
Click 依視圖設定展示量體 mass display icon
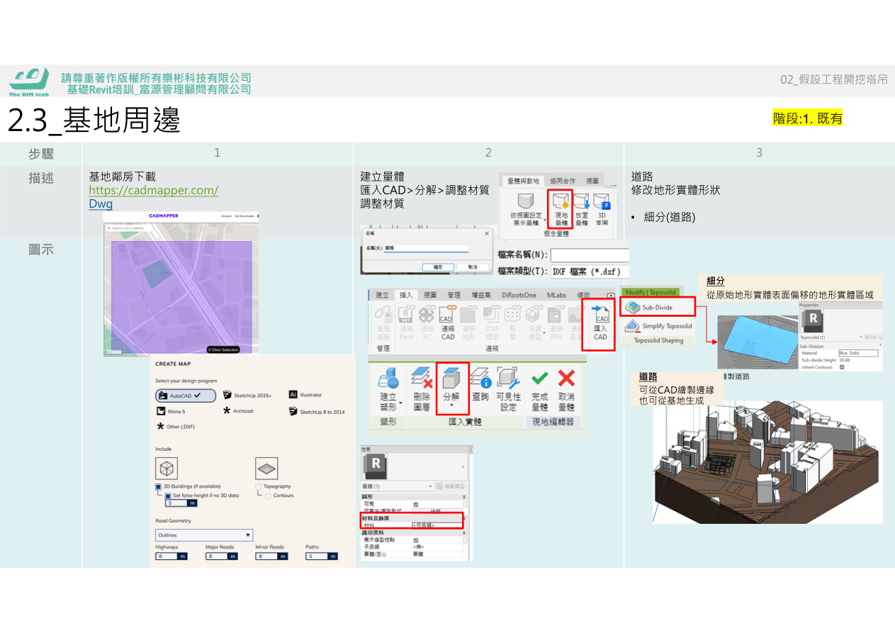526,209
